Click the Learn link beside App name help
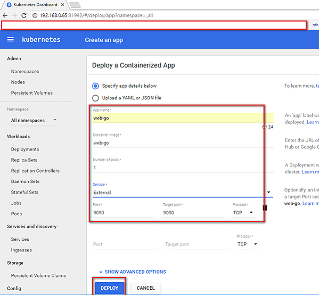The image size is (319, 295). 313,122
